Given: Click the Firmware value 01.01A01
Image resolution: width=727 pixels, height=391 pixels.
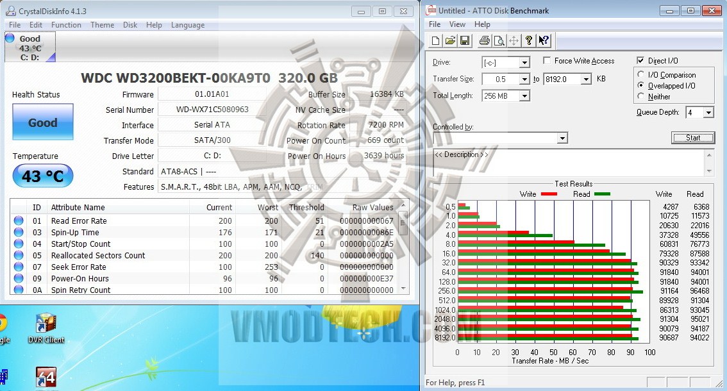Looking at the screenshot, I should pos(212,94).
